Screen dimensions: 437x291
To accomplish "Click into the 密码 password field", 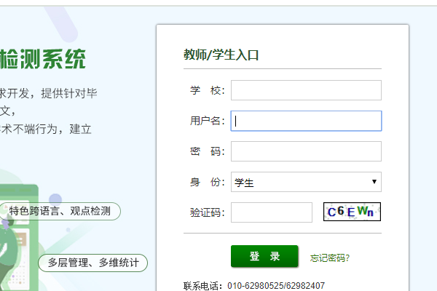I will (306, 151).
